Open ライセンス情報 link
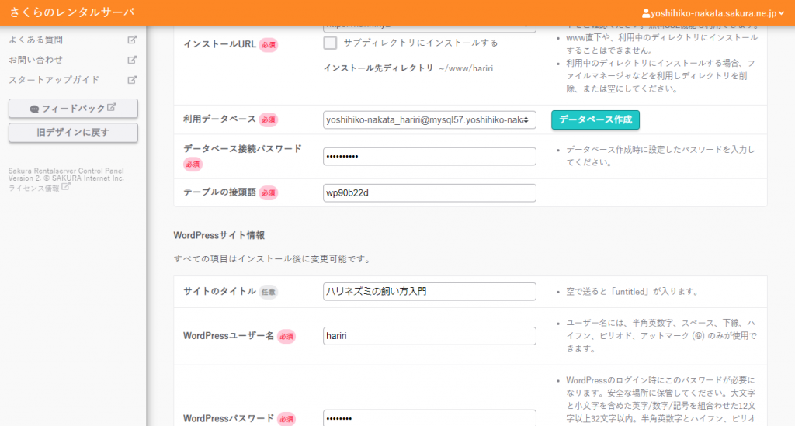795x426 pixels. pos(34,188)
